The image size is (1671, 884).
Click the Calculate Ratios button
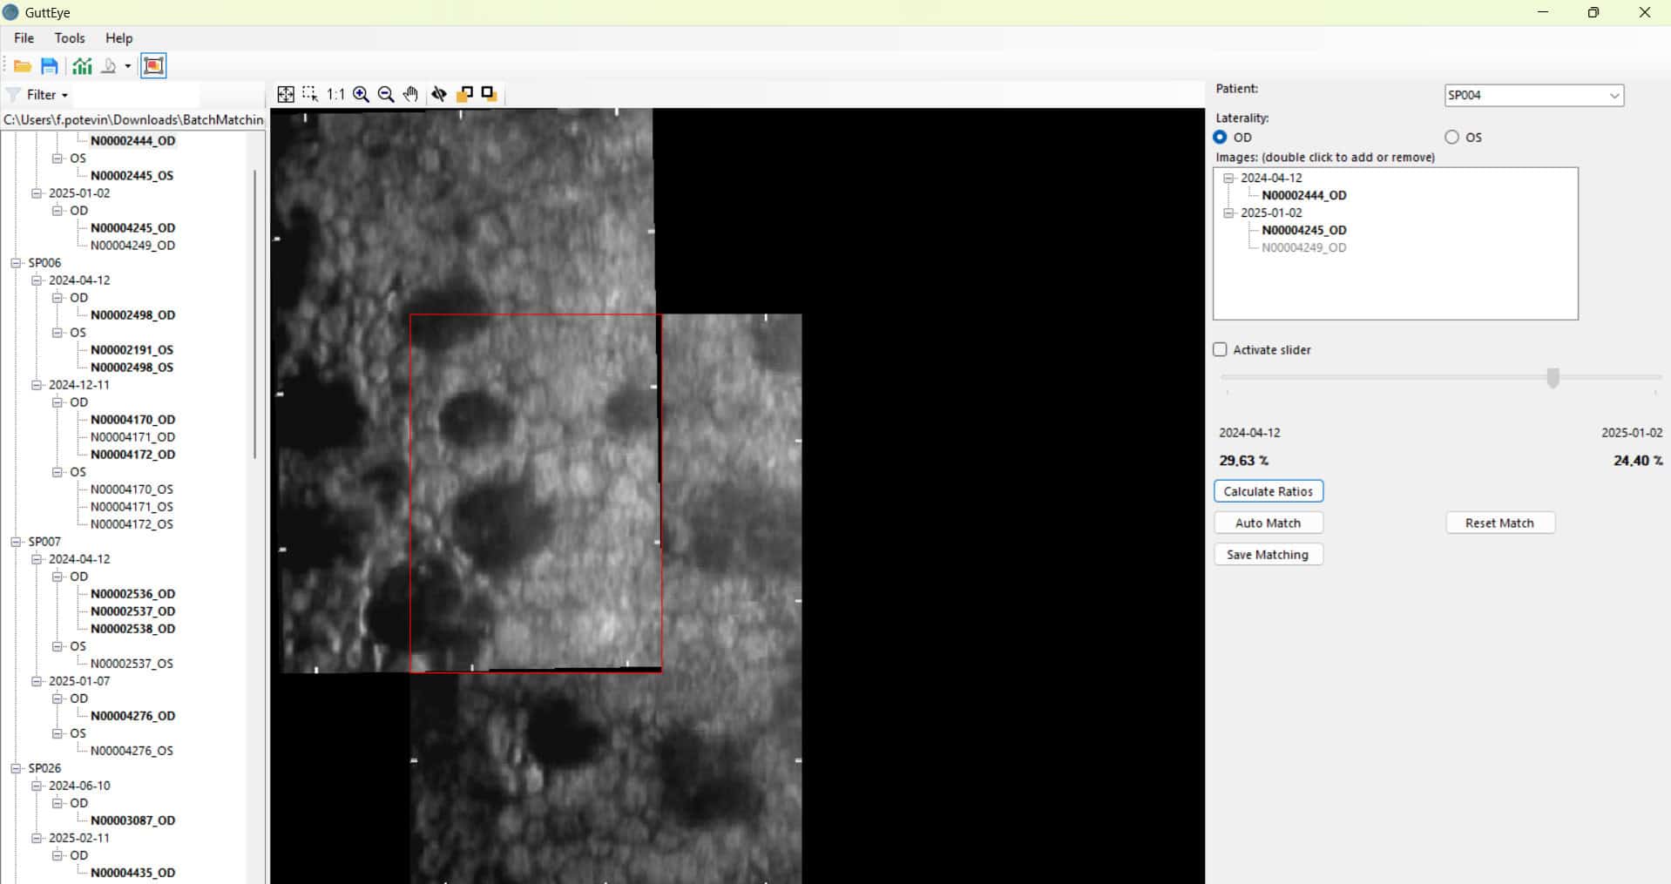click(1268, 491)
